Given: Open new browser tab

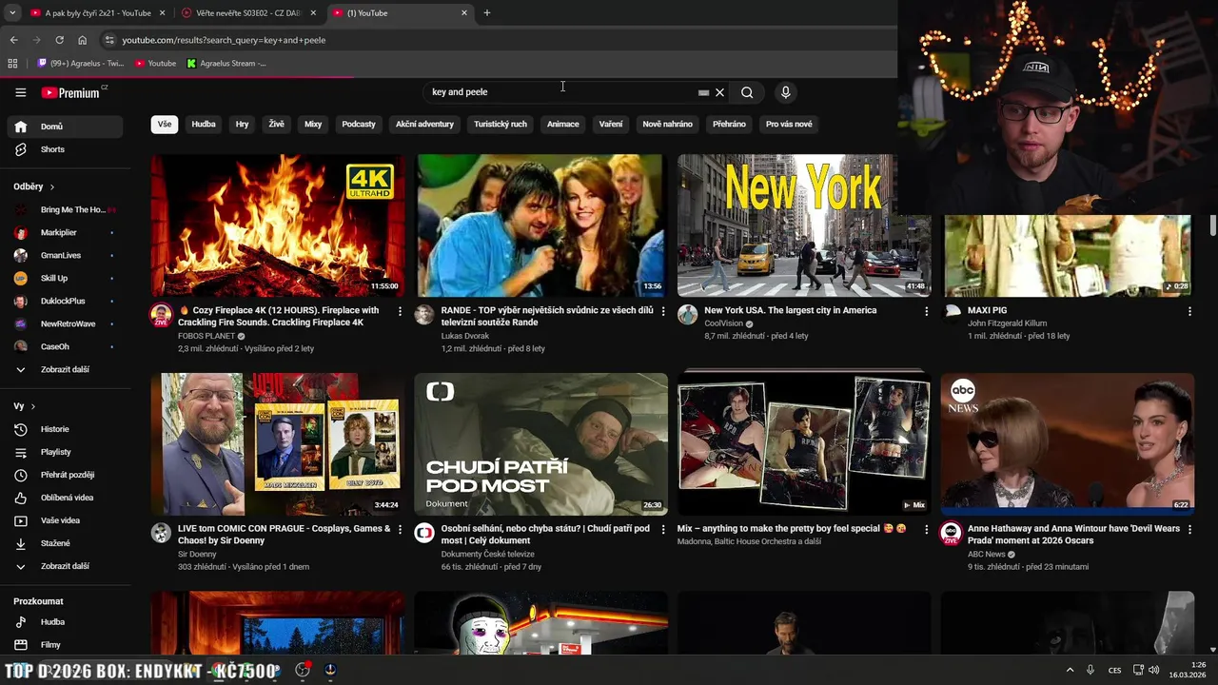Looking at the screenshot, I should (x=487, y=13).
